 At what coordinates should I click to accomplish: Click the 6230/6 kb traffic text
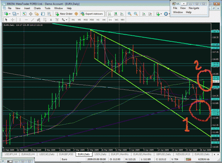click(204, 159)
